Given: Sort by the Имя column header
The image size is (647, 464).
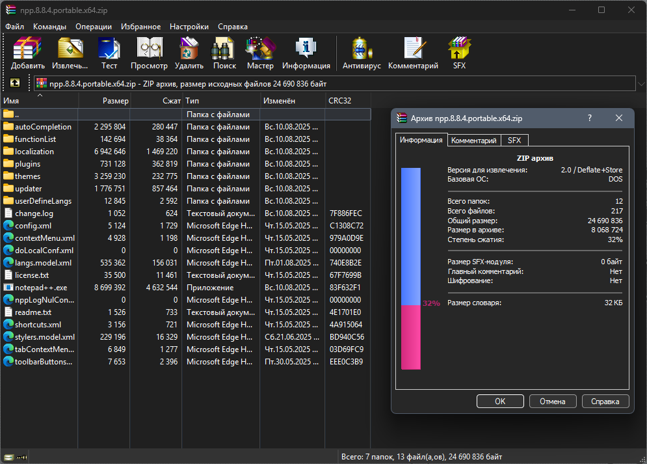Looking at the screenshot, I should (39, 100).
